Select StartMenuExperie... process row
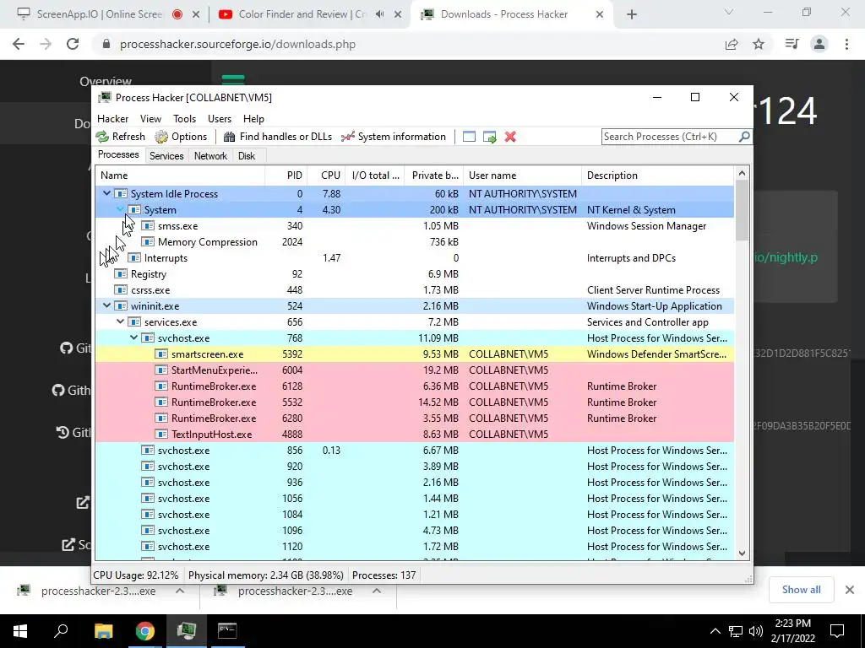The image size is (865, 648). (x=414, y=370)
